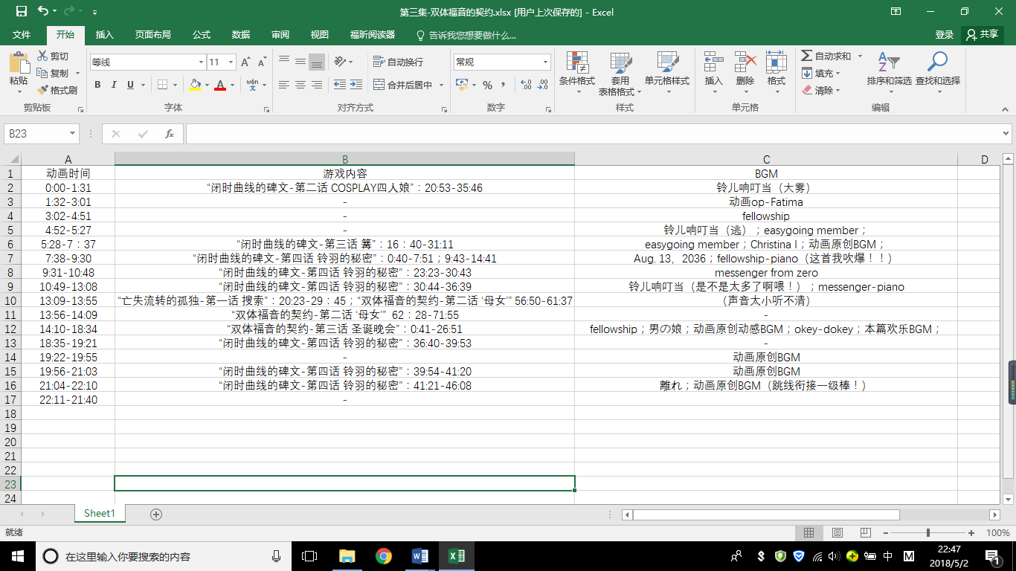This screenshot has width=1016, height=571.
Task: Toggle the top align icon
Action: [x=284, y=61]
